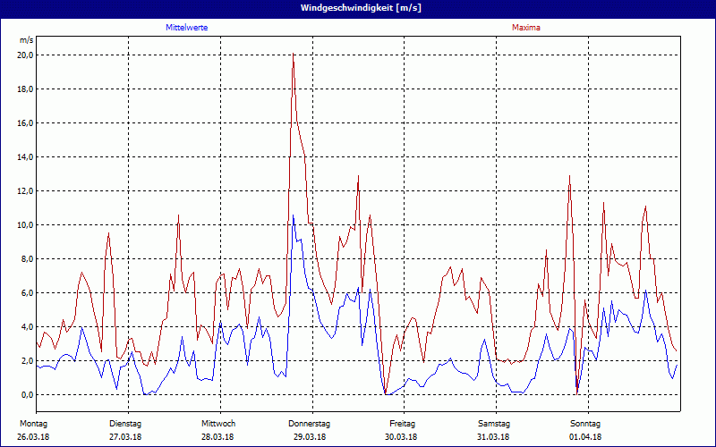The height and width of the screenshot is (447, 716).
Task: Click the date 01.04.18
Action: point(585,437)
